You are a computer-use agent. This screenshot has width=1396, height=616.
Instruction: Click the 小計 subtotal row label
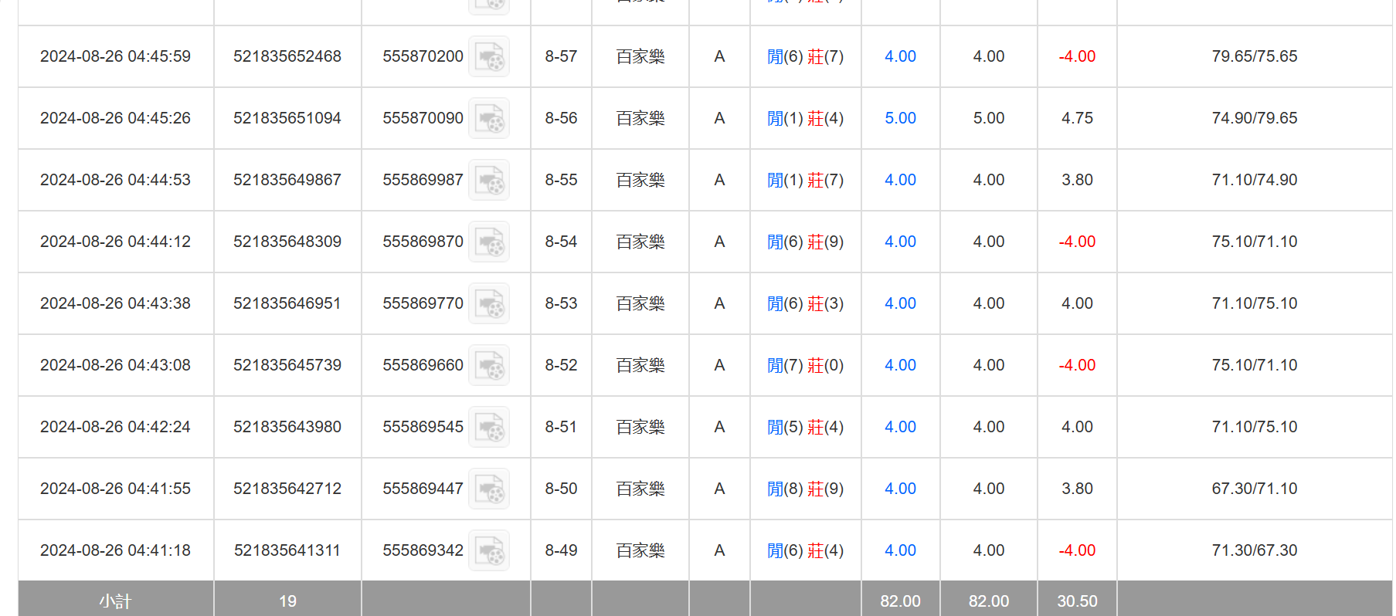(115, 601)
